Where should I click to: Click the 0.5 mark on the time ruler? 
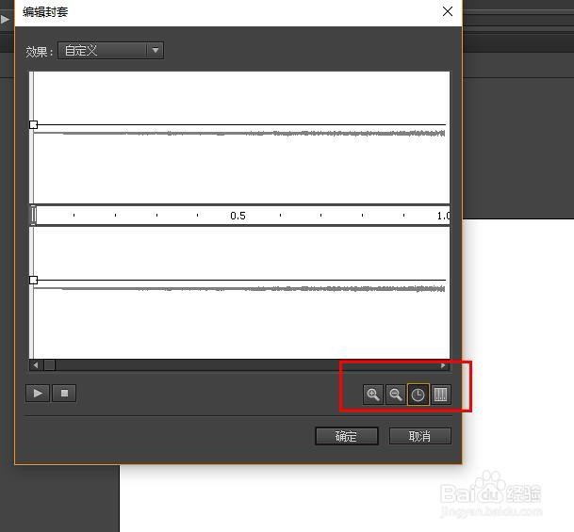tap(238, 216)
